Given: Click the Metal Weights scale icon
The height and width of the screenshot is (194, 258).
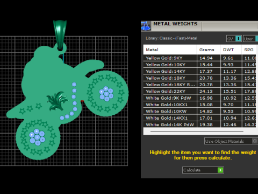Looking at the screenshot, I should coord(146,26).
